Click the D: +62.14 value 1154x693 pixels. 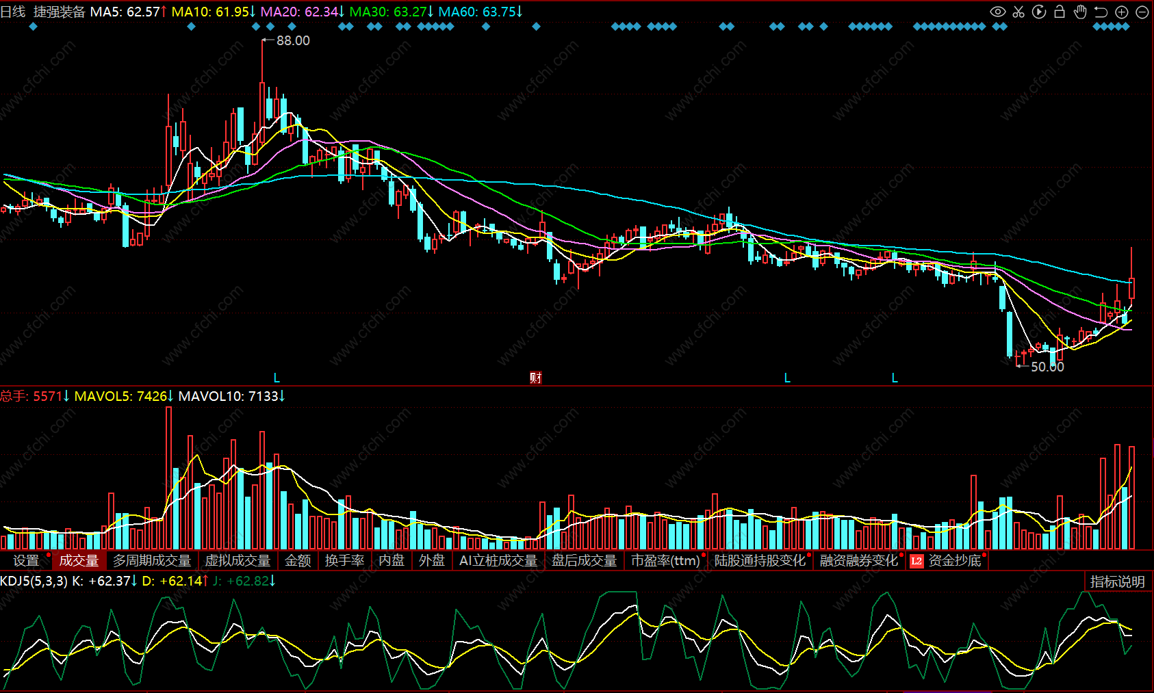[x=176, y=581]
